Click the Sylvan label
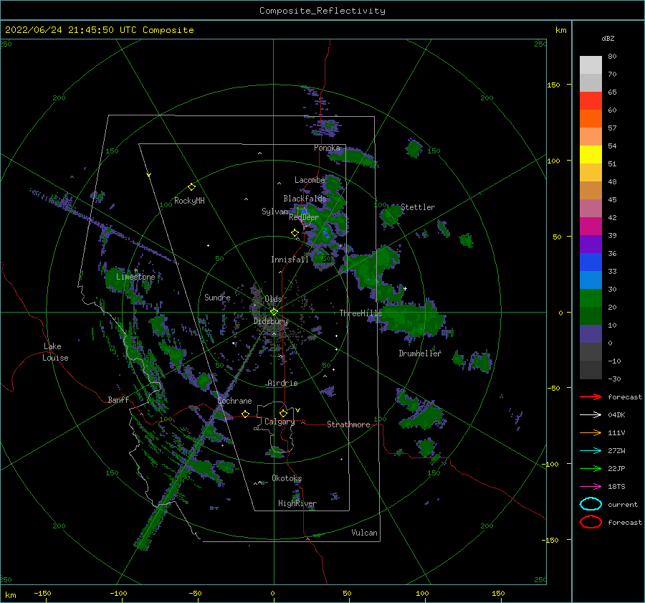The image size is (645, 603). [x=274, y=212]
